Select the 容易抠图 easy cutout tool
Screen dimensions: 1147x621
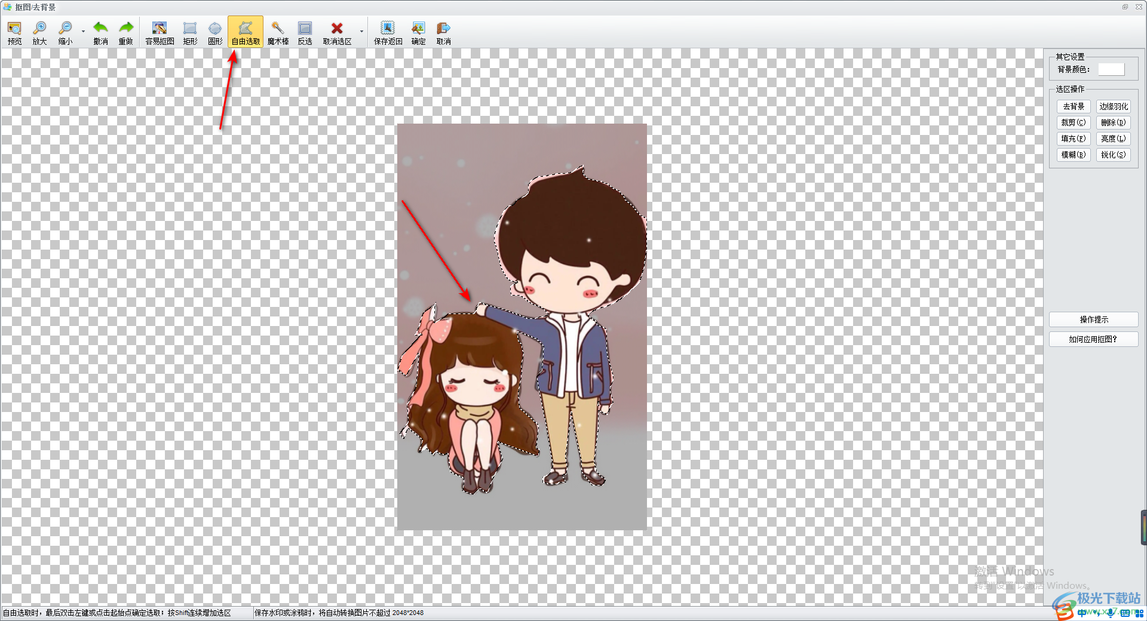coord(160,32)
